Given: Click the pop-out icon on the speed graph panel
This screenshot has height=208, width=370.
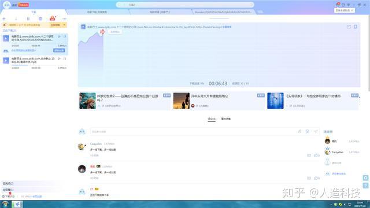Looking at the screenshot, I should pyautogui.click(x=349, y=27).
